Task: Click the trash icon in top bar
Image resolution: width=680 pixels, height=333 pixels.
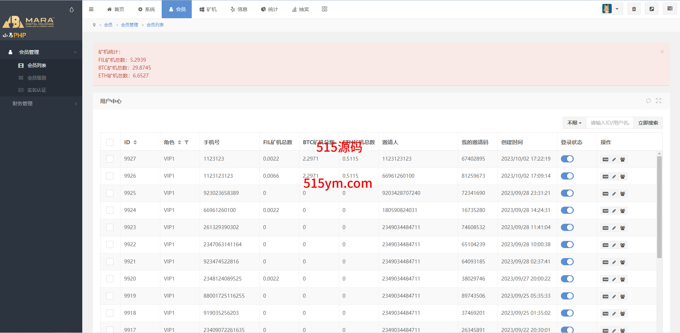Action: tap(634, 9)
